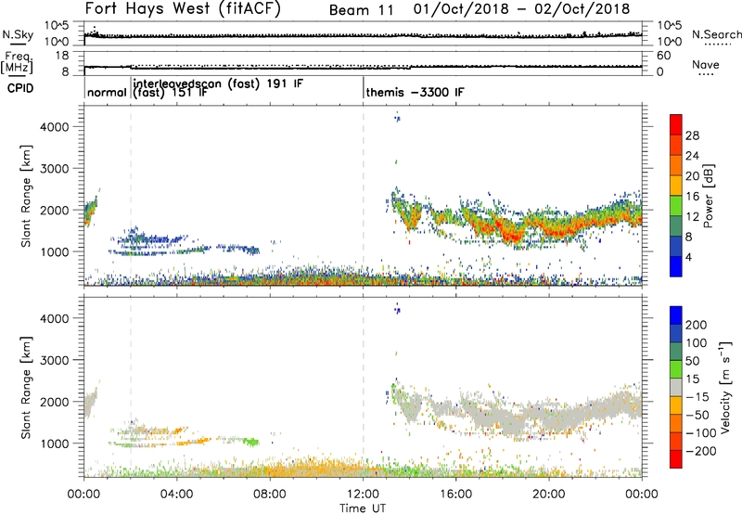Viewport: 742px width, 514px height.
Task: Click the "N.Sky" legend label
Action: pos(18,34)
